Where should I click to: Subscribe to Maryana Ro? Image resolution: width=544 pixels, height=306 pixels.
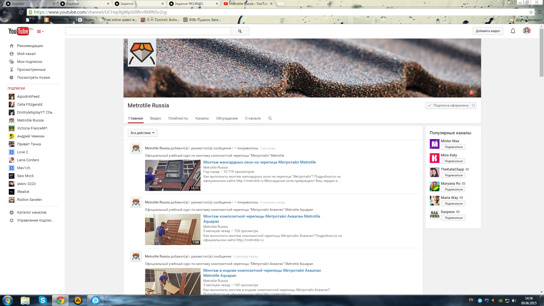[x=453, y=190]
